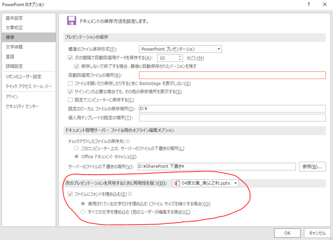Open the presentation selector dropdown showing 04原文黒_漁父之利.pptx
333x240 pixels.
[235, 183]
